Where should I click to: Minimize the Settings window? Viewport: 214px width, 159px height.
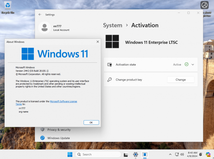pos(179,13)
